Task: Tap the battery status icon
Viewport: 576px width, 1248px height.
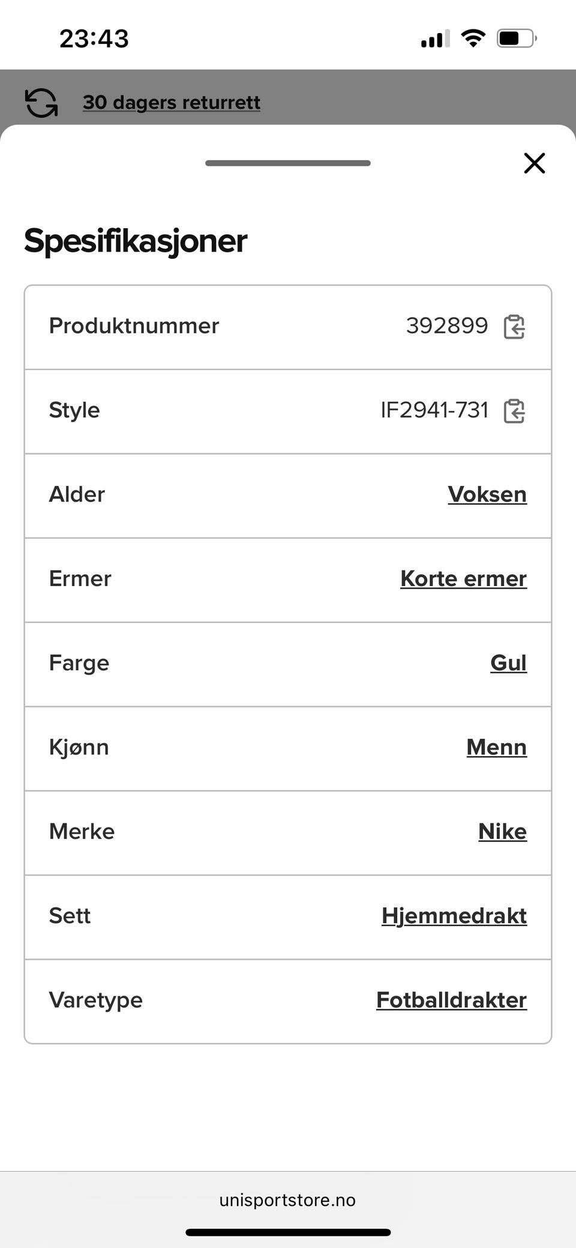Action: [516, 38]
